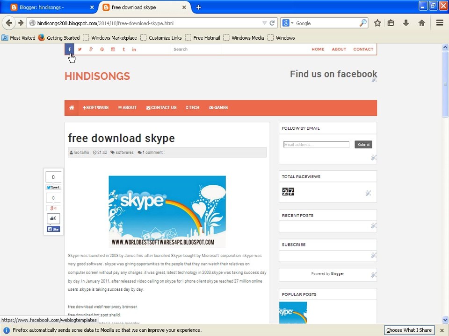
Task: Click the CONTACT link in the top bar
Action: click(363, 49)
